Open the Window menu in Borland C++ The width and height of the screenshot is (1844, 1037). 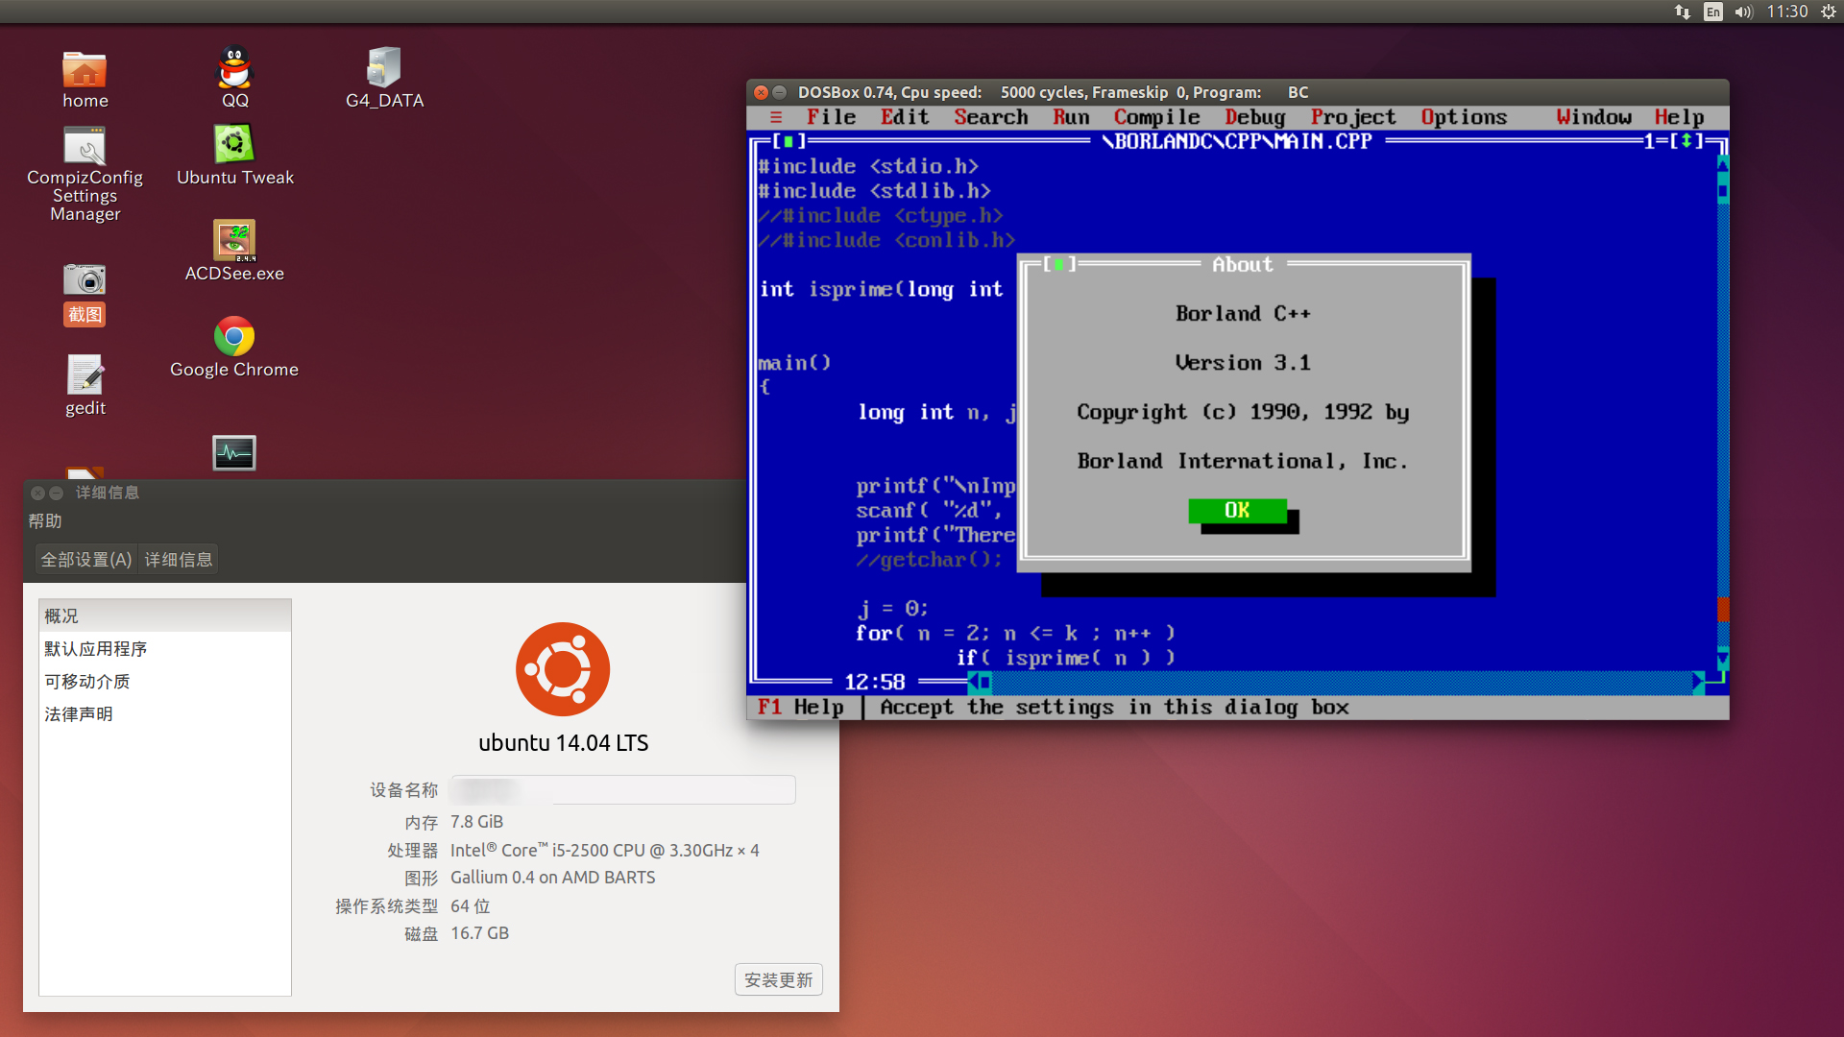(1593, 117)
